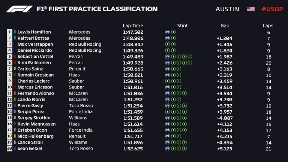This screenshot has width=288, height=162.
Task: Click last intermediate tyre icon in Vettel's stint
Action: coord(190,57)
